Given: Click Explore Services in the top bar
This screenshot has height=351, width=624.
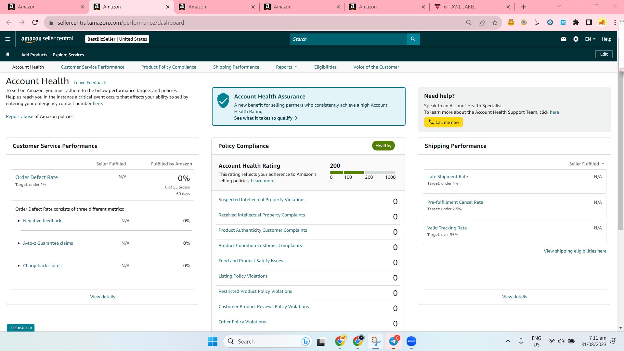Looking at the screenshot, I should point(68,55).
